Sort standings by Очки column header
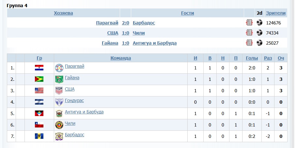The height and width of the screenshot is (148, 297). point(281,58)
